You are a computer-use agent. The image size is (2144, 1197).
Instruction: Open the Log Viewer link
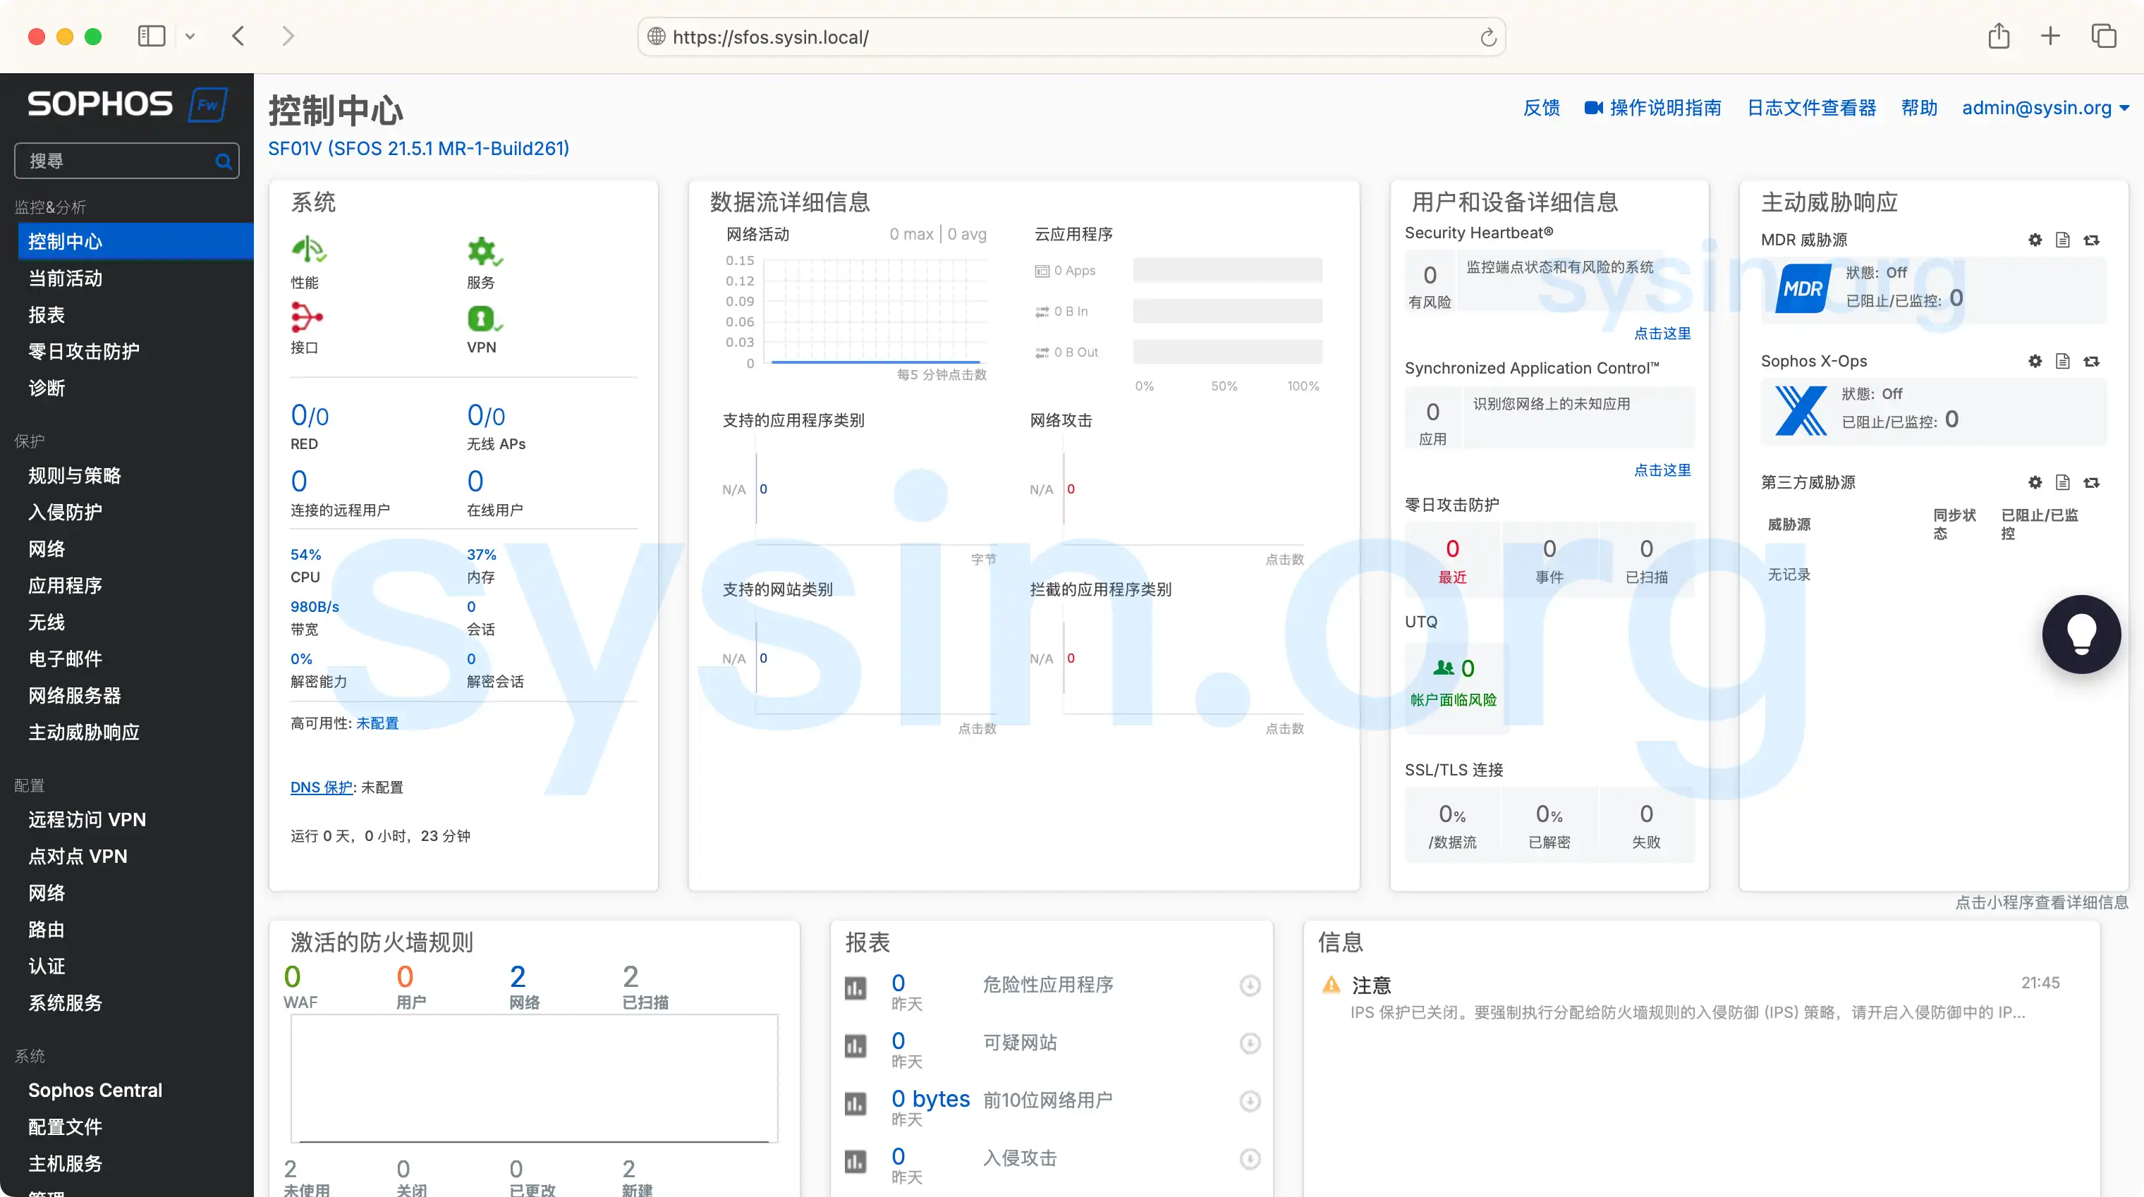(x=1811, y=108)
